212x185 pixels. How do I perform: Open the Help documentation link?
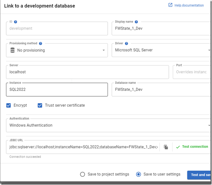[189, 5]
